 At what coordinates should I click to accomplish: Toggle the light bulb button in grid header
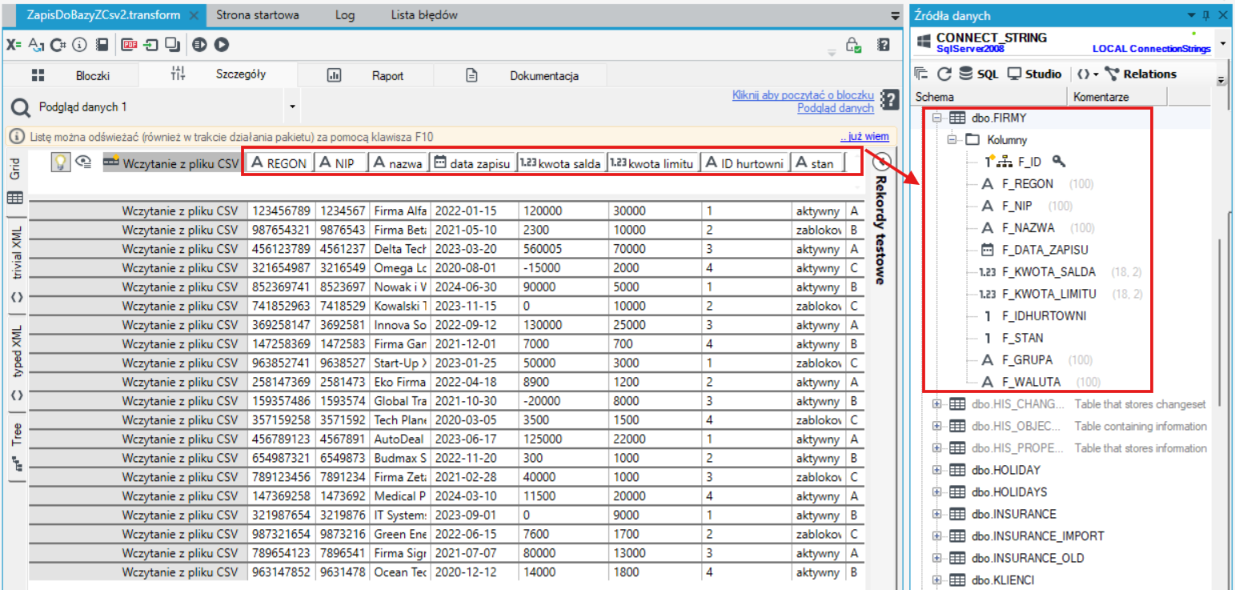click(x=60, y=163)
